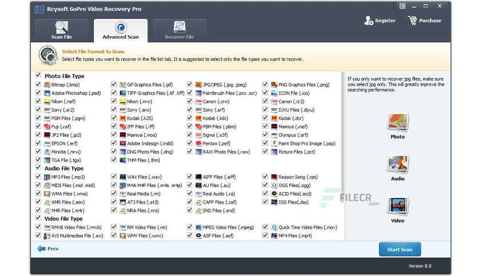Image resolution: width=478 pixels, height=276 pixels.
Task: Click the ICON File (.ico) icon
Action: coord(274,93)
